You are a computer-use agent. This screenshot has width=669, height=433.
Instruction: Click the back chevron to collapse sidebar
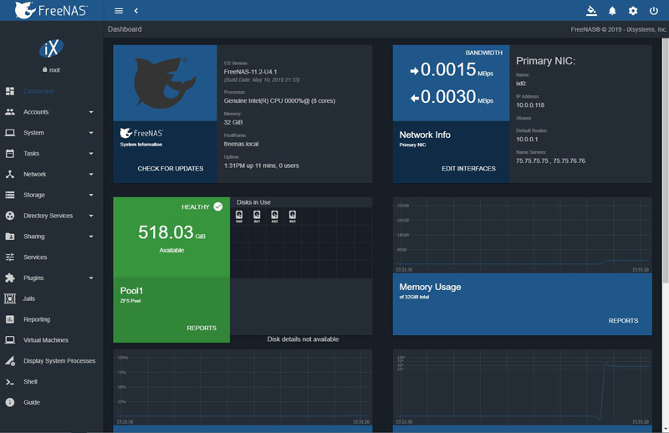[x=136, y=11]
